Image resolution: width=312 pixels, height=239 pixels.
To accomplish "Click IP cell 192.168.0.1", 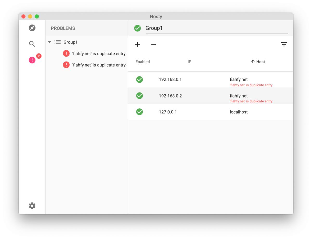I will coord(170,79).
